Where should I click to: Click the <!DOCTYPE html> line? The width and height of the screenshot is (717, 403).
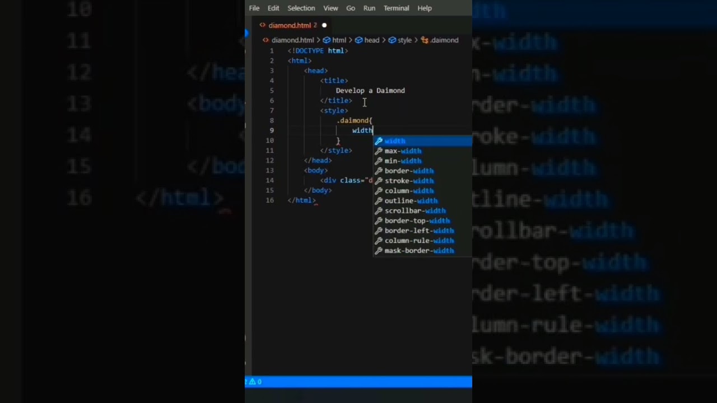318,51
